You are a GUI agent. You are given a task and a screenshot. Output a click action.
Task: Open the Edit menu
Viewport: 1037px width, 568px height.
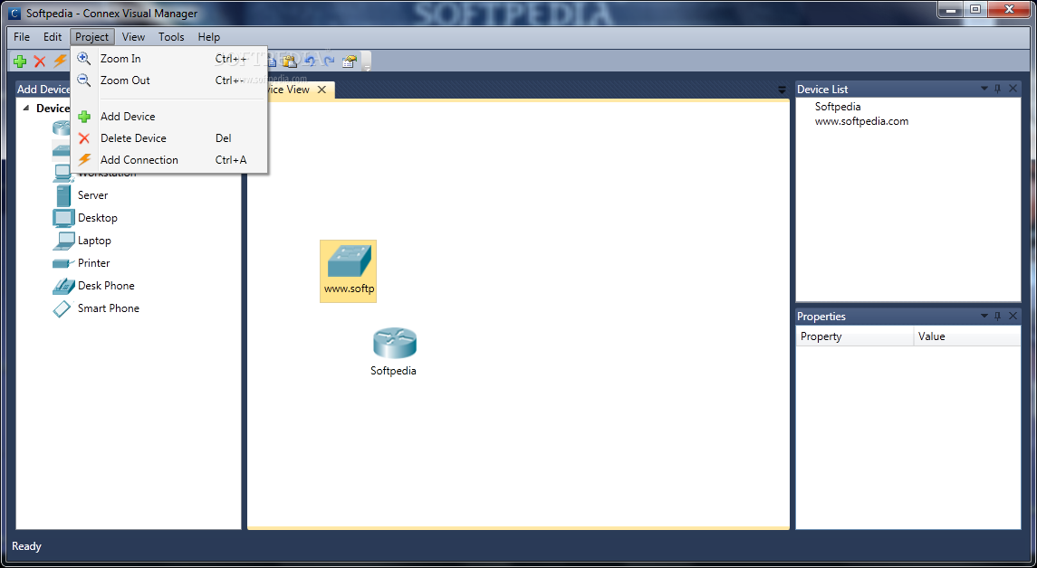click(x=53, y=37)
